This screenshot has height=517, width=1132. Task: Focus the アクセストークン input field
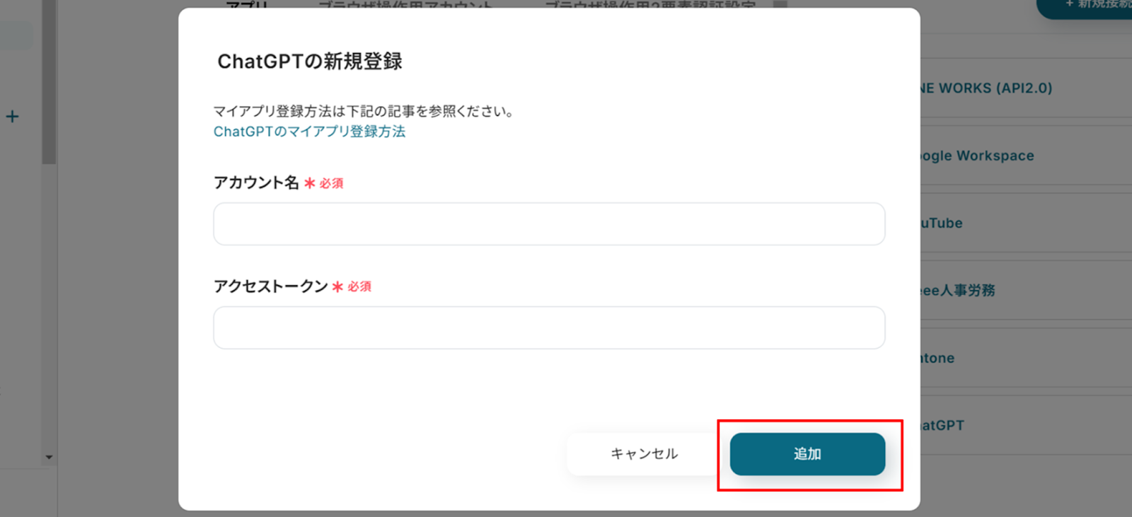[x=549, y=327]
